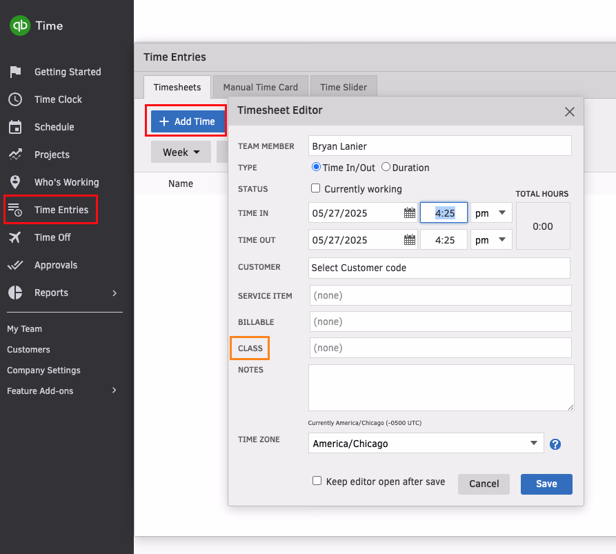Click the Time Out date field
Viewport: 616px width, 554px height.
363,239
